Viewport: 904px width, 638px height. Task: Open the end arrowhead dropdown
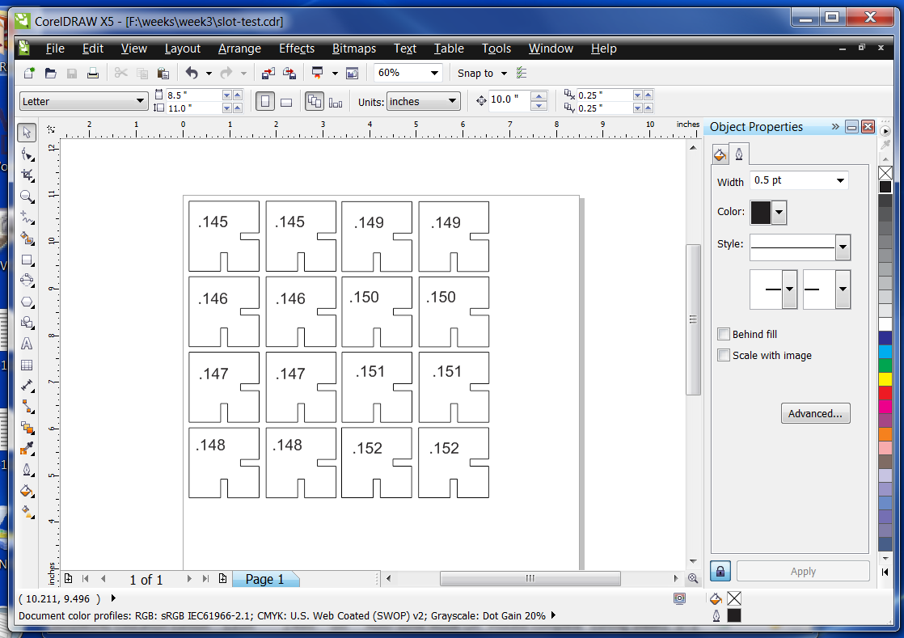(843, 289)
